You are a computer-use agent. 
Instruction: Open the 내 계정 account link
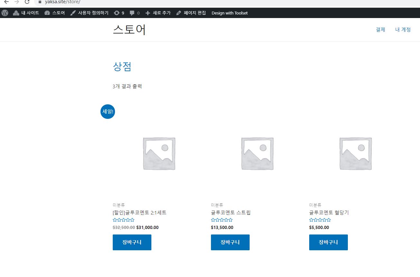coord(403,29)
